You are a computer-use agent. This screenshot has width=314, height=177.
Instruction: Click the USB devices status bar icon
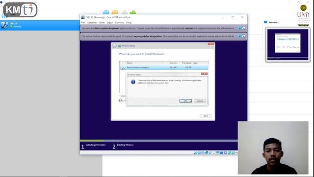(210, 153)
